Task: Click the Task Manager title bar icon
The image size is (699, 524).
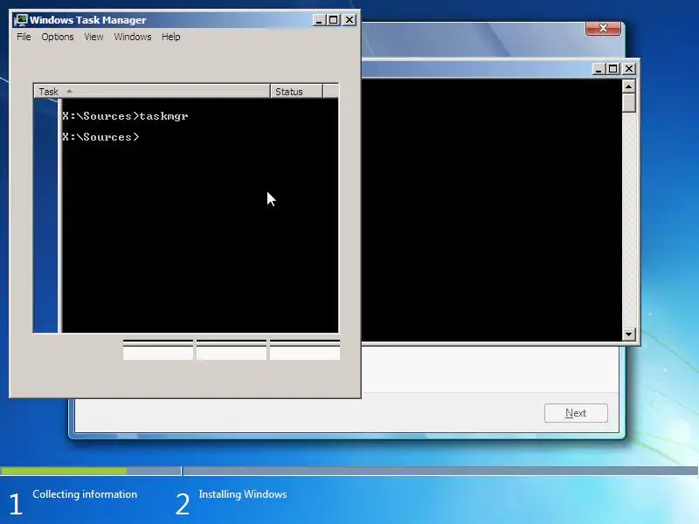Action: 20,20
